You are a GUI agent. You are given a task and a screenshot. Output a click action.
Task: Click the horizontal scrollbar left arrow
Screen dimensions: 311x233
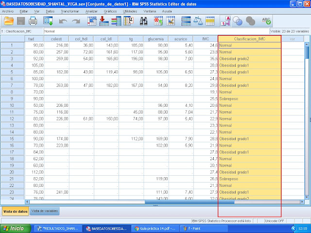(27, 202)
